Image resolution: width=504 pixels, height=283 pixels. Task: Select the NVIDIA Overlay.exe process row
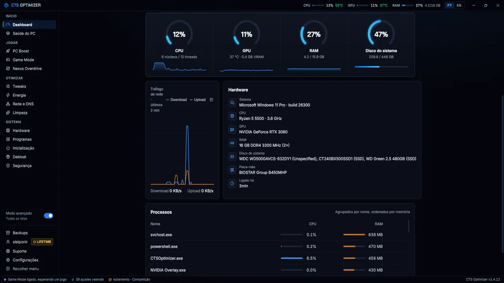278,270
